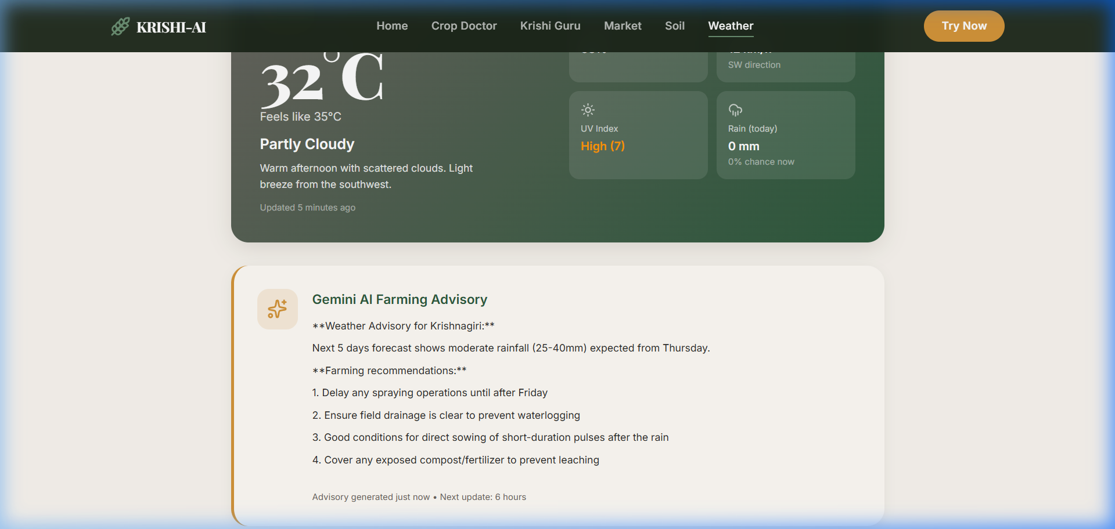Click 'Gemini AI Farming Advisory' heading
The width and height of the screenshot is (1115, 529).
tap(400, 299)
